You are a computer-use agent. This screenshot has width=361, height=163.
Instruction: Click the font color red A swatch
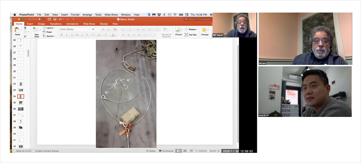click(x=113, y=35)
